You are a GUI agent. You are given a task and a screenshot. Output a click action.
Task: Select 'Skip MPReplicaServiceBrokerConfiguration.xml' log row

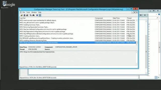click(x=77, y=34)
